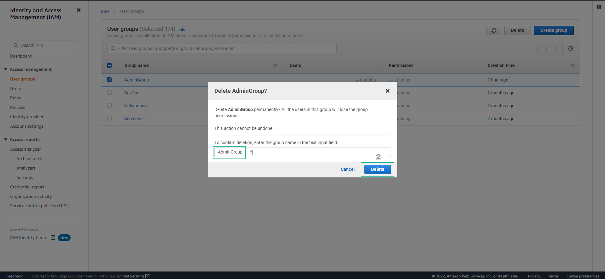Viewport: 605px width, 279px height.
Task: Uncheck the AdminGroup row checkbox
Action: point(109,80)
